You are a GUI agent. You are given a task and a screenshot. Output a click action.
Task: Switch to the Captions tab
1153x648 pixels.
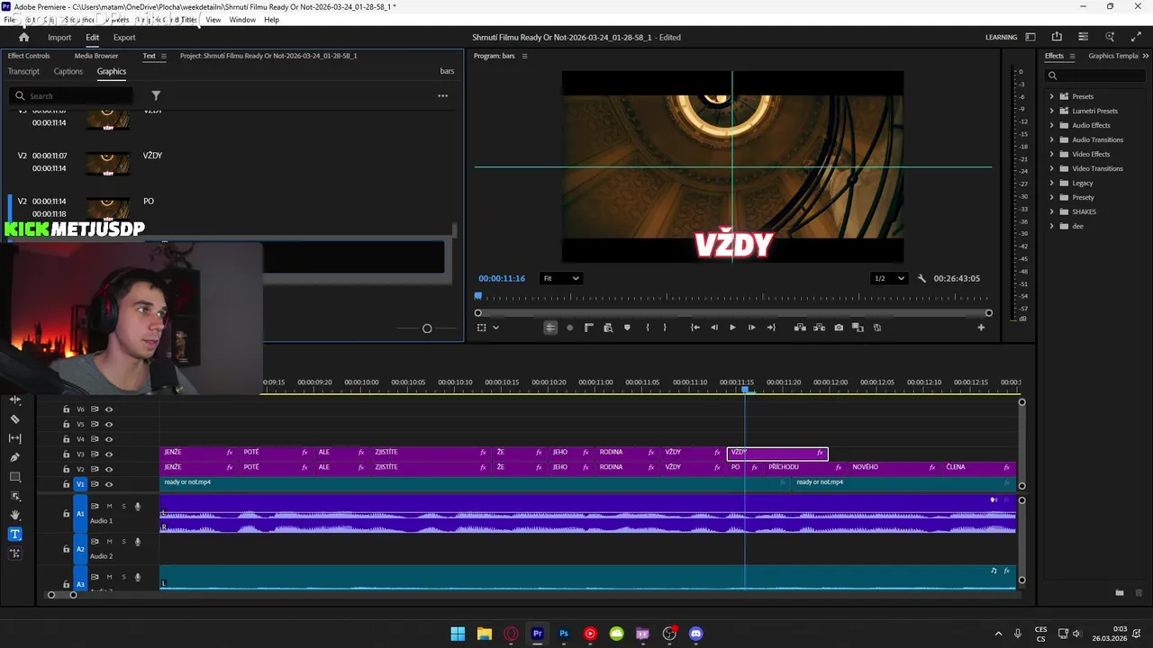(x=68, y=71)
